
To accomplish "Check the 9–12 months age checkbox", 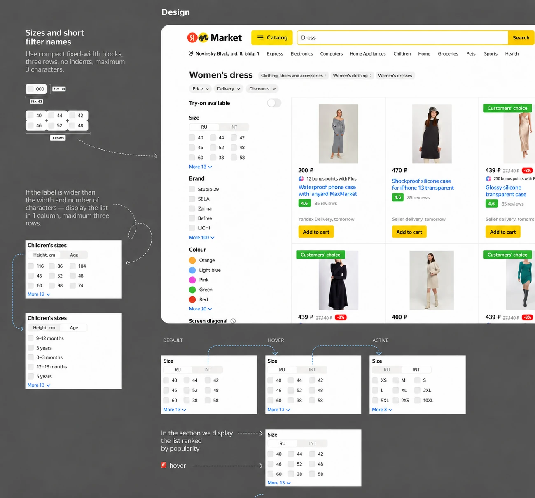I will (x=31, y=338).
